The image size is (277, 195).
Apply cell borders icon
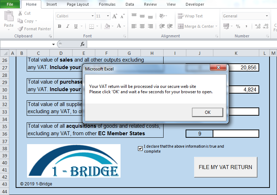91,26
